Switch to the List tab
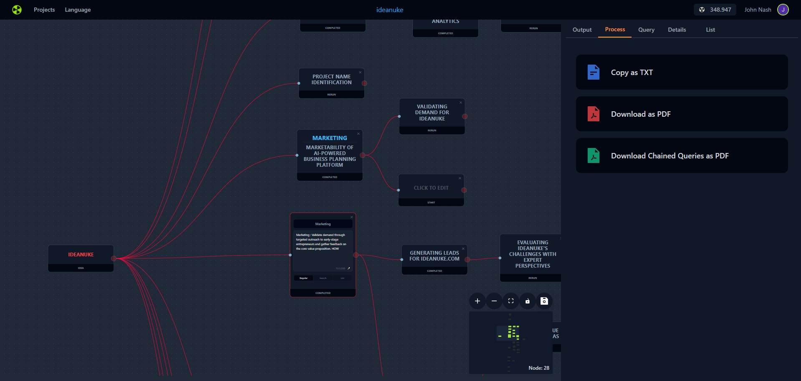The width and height of the screenshot is (801, 381). 710,30
